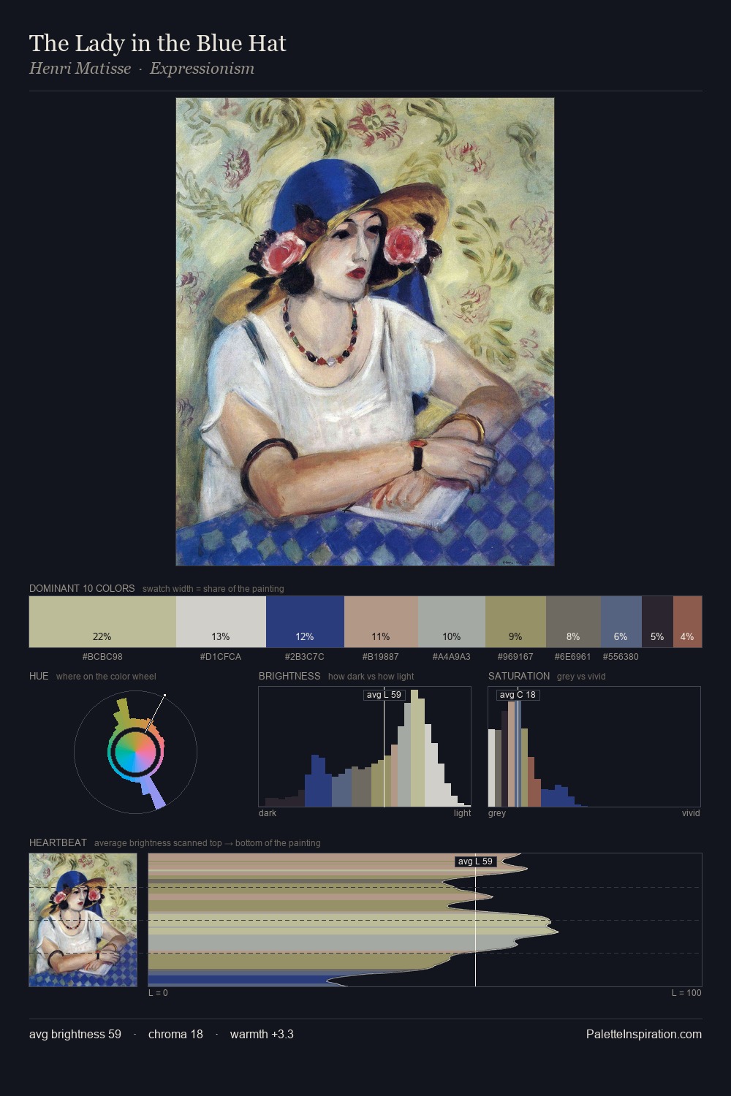Click the 9% olive swatch #969167
The image size is (731, 1096).
point(515,622)
